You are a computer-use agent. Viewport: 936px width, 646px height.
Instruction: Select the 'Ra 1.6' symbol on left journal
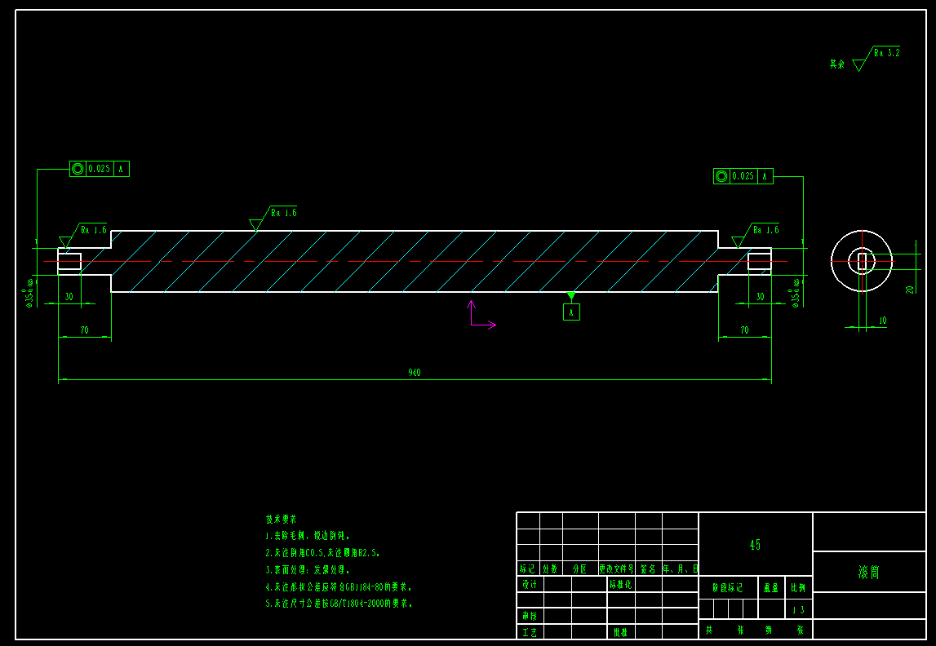point(83,236)
